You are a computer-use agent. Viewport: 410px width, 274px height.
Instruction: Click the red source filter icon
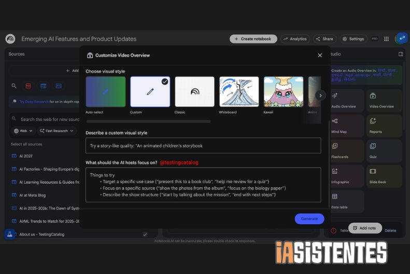pos(28,86)
